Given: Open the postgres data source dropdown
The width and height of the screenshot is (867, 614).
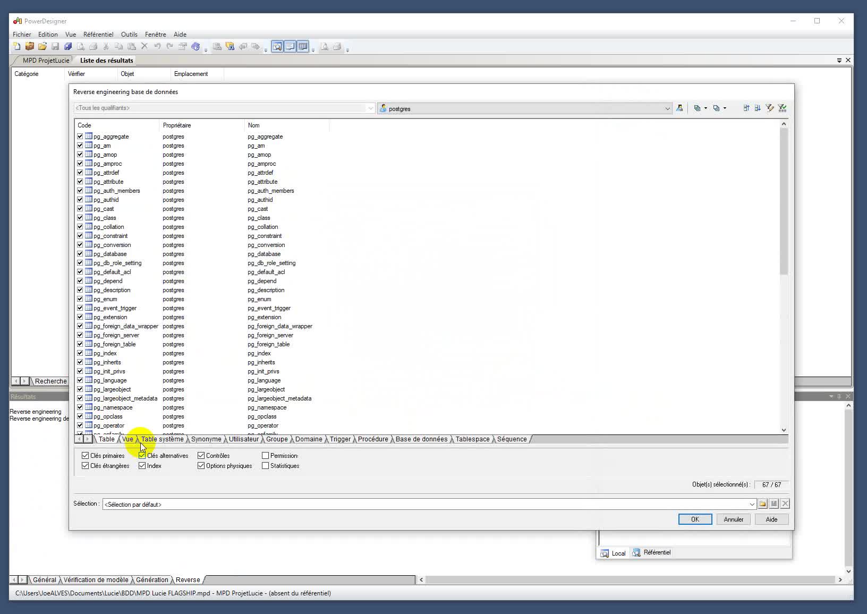Looking at the screenshot, I should point(668,108).
